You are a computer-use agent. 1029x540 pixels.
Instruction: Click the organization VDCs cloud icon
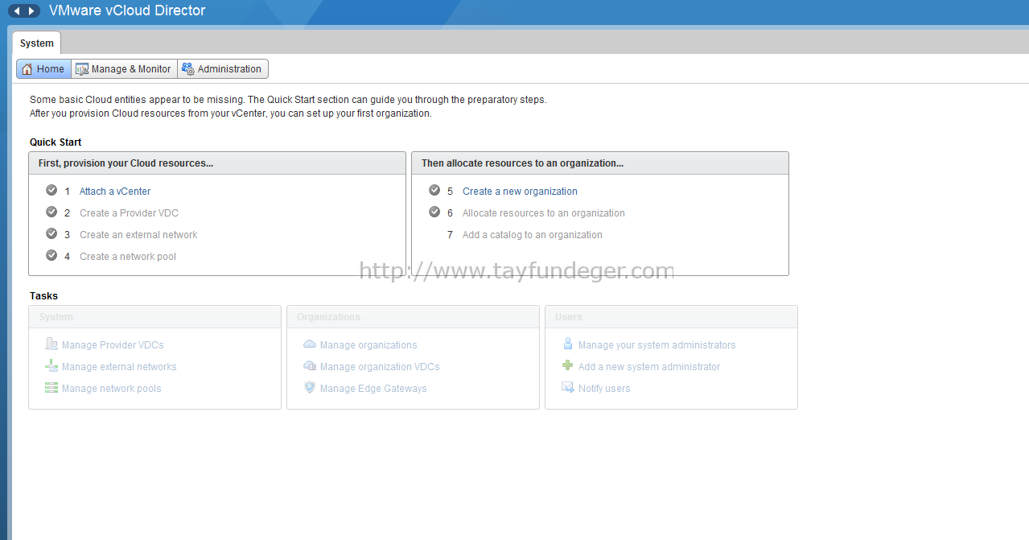point(310,366)
